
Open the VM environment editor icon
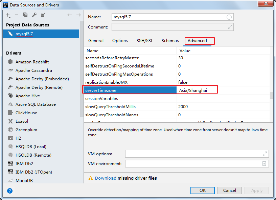[x=264, y=164]
